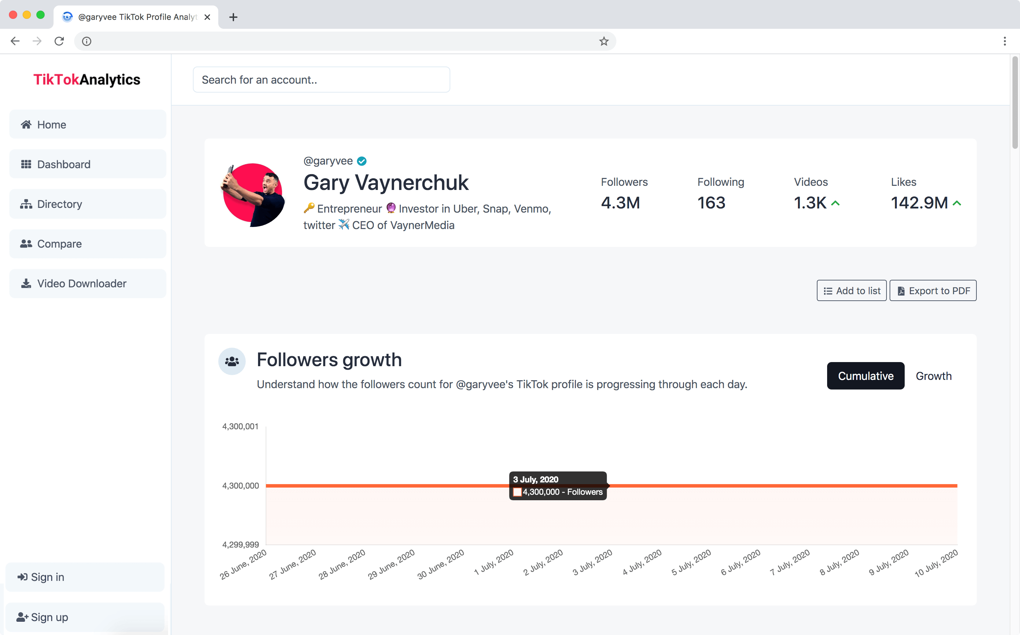Click the Followers growth heading
Screen dimensions: 1020x635
329,360
